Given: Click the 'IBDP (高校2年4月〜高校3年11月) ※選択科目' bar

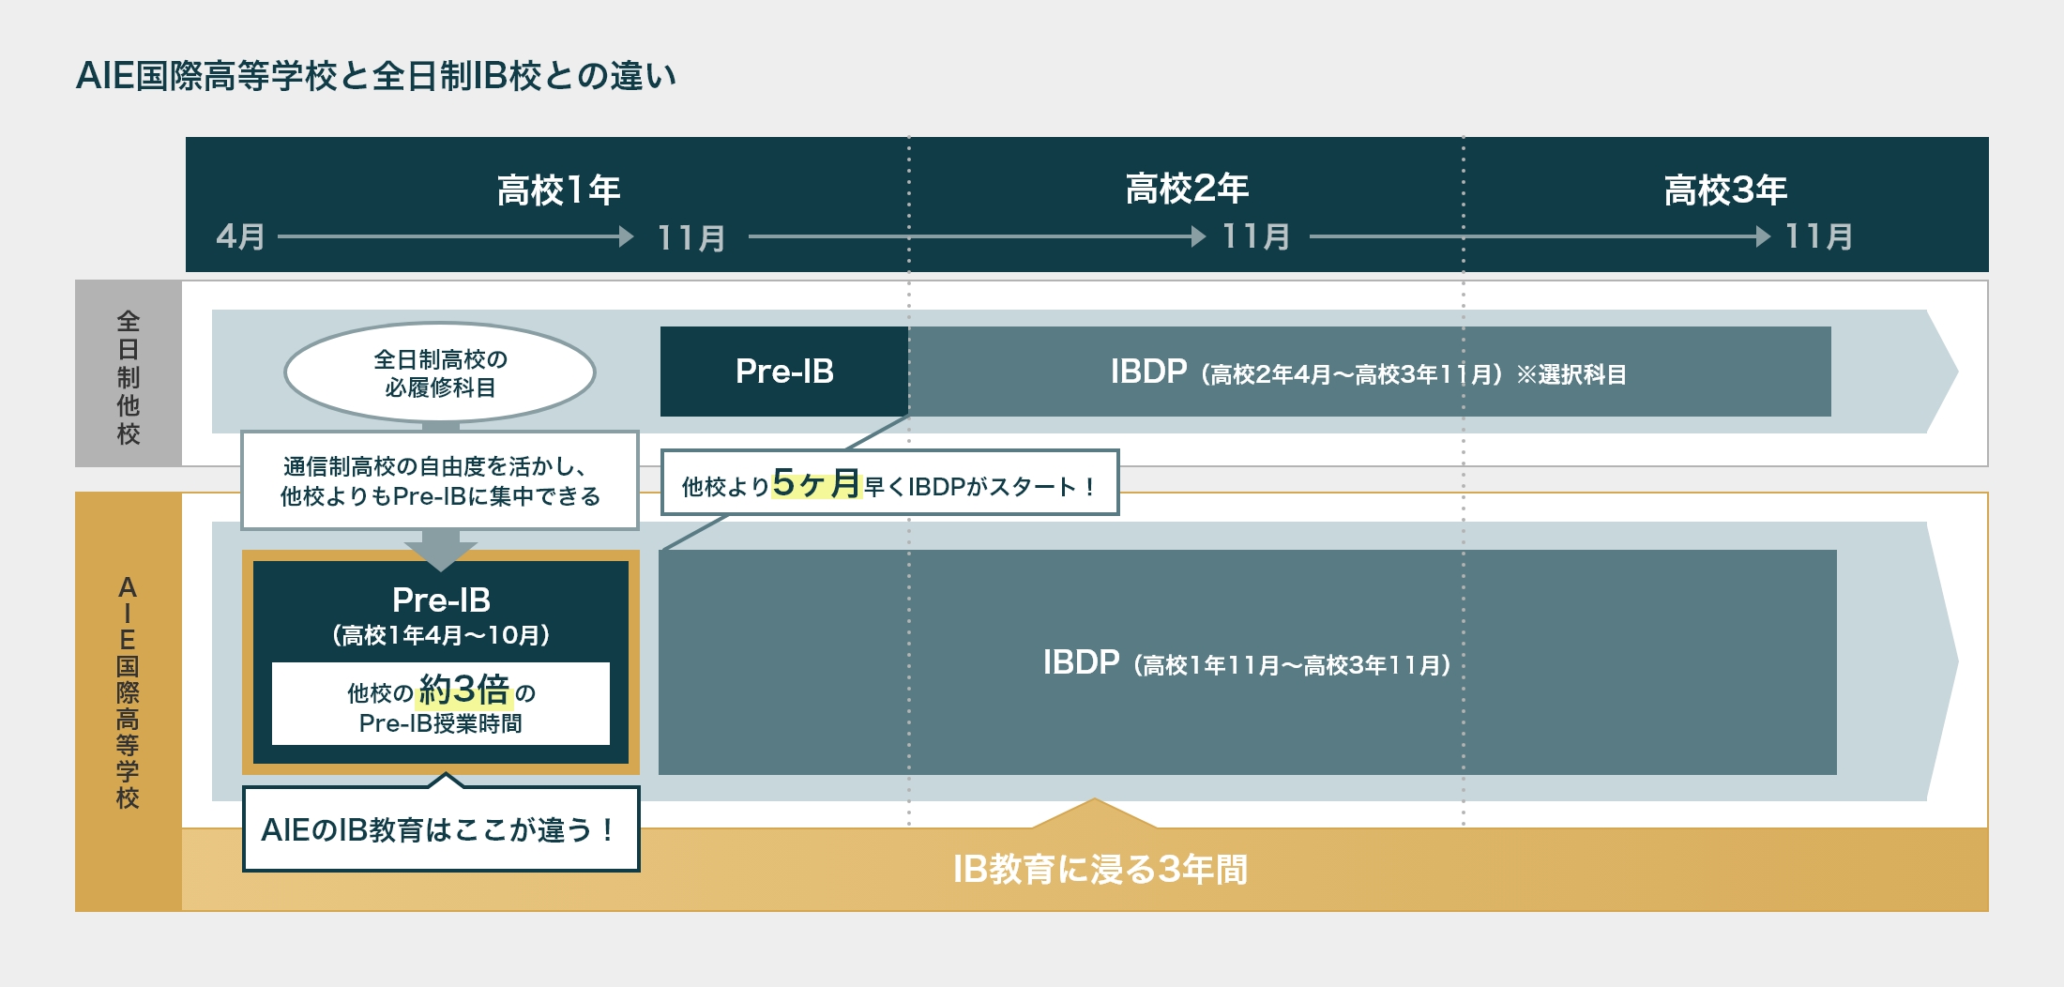Looking at the screenshot, I should [1370, 372].
